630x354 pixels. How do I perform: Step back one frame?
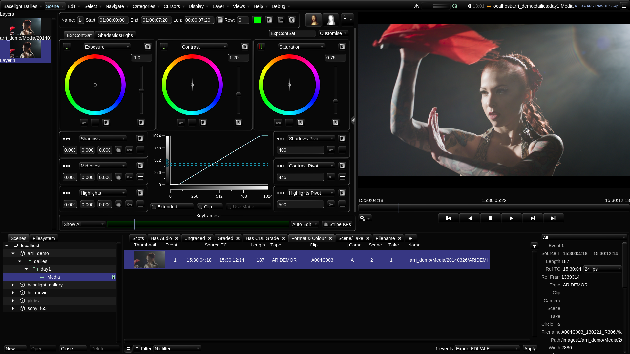(x=469, y=218)
